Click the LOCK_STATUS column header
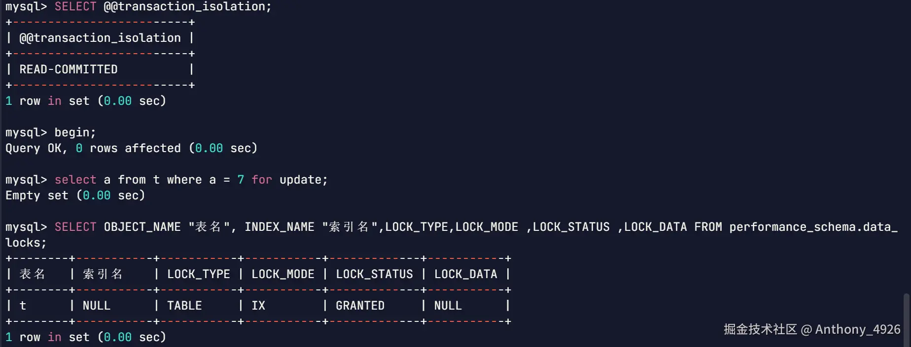Image resolution: width=911 pixels, height=347 pixels. click(374, 274)
